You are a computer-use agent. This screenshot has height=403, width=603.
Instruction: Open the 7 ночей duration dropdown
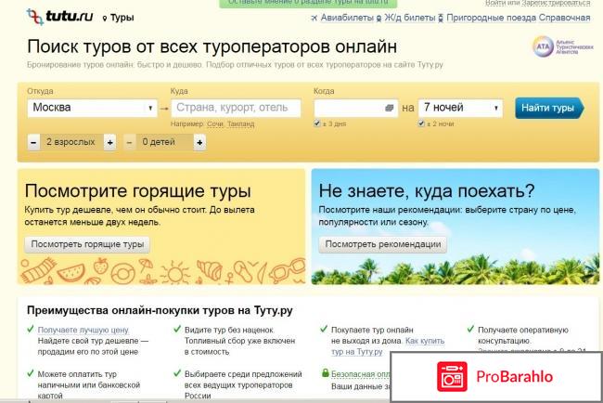(461, 108)
